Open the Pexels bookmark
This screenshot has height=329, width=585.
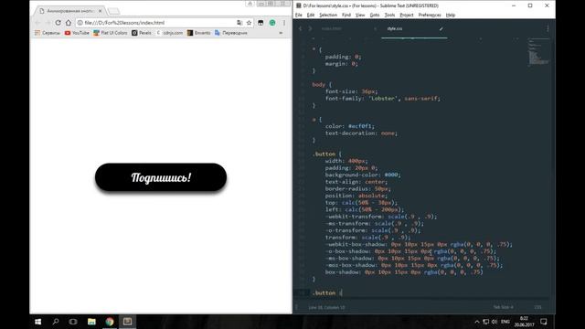142,33
